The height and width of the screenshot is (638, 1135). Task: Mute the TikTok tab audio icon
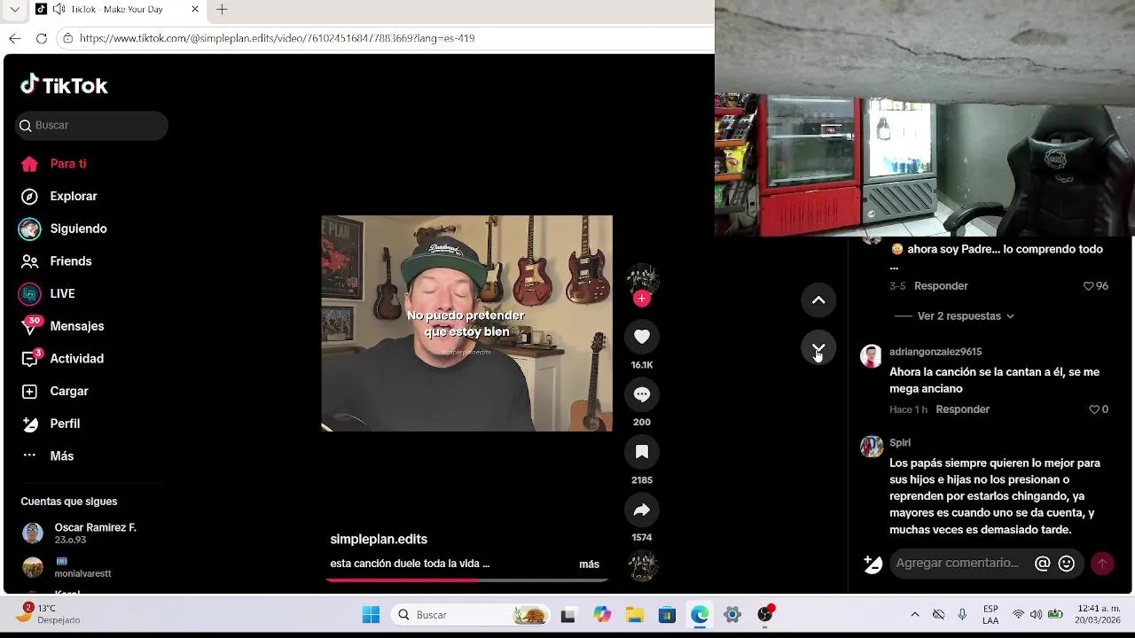tap(59, 10)
